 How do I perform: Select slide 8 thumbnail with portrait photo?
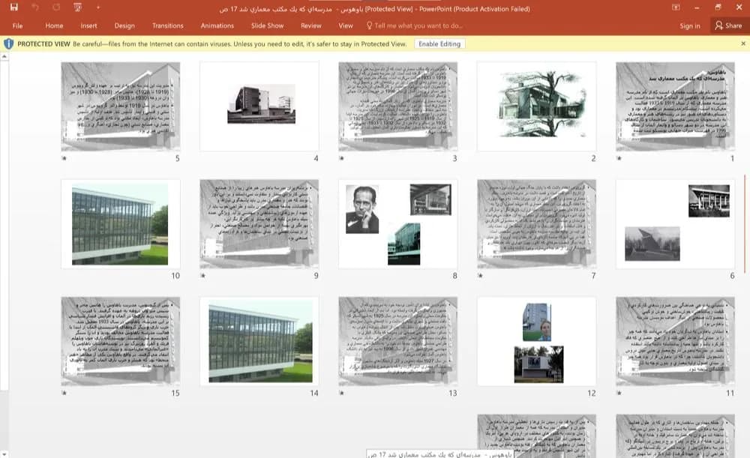click(x=398, y=224)
